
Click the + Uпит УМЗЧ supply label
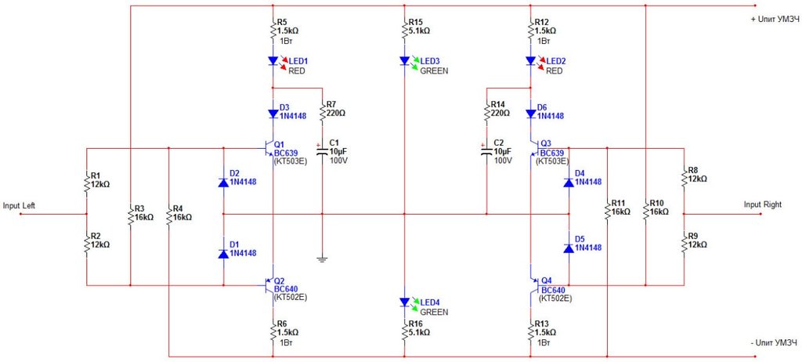(x=773, y=20)
